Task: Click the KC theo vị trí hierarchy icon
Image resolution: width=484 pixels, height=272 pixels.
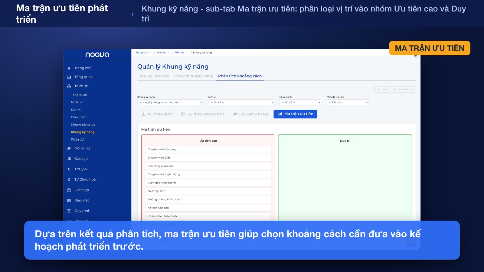Action: 144,114
